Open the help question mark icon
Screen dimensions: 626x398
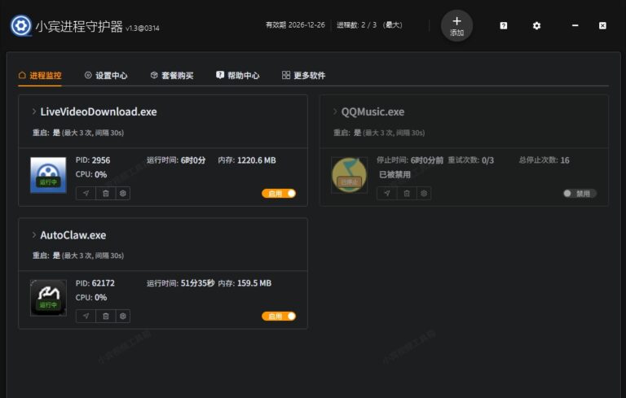(x=504, y=26)
